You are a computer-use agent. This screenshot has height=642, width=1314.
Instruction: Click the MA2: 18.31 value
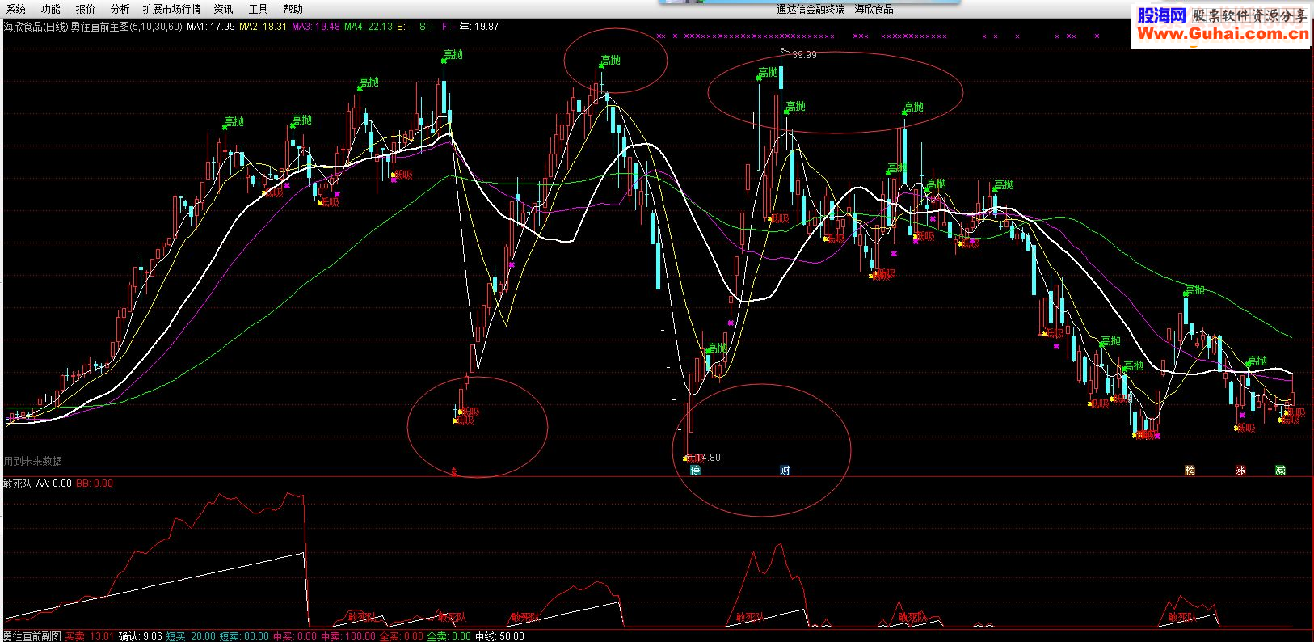[x=263, y=27]
